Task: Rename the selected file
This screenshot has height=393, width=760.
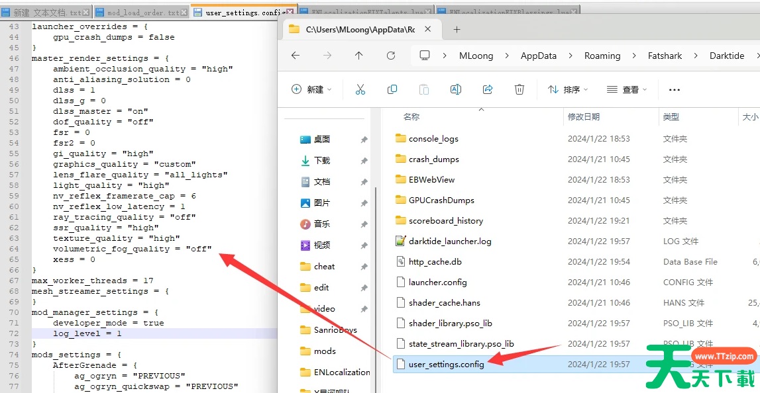Action: [x=456, y=89]
